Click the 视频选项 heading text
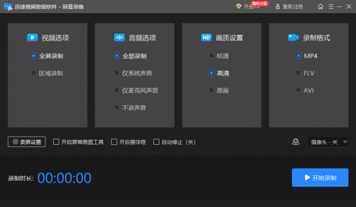This screenshot has width=356, height=207. [55, 38]
